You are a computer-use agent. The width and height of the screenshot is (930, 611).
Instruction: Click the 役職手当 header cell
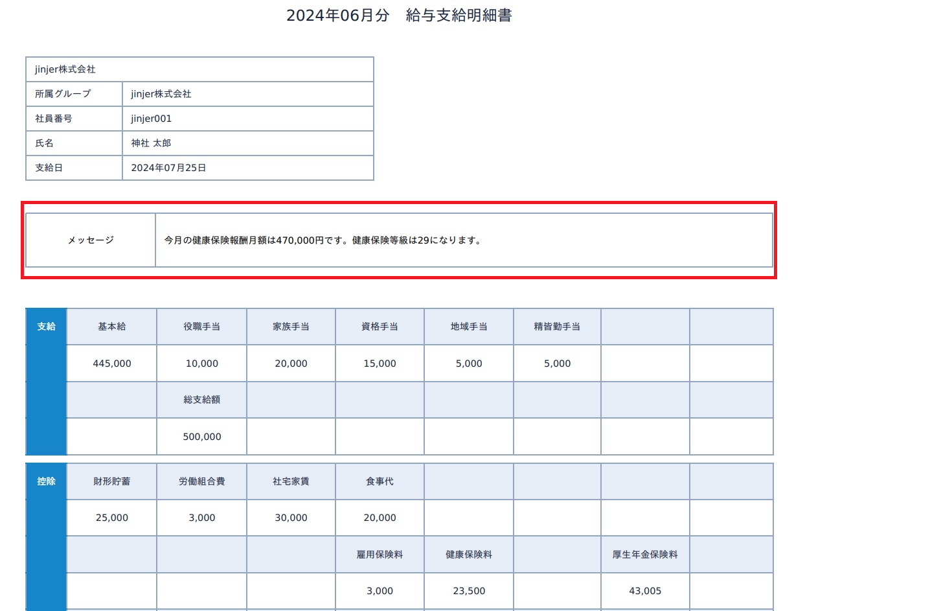click(202, 327)
